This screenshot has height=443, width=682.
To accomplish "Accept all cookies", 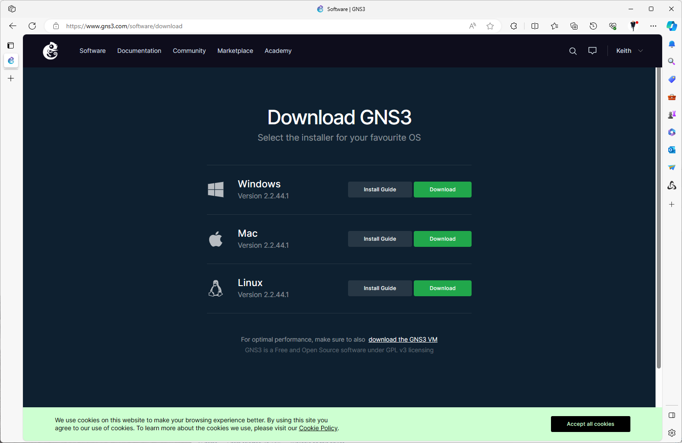I will tap(590, 424).
